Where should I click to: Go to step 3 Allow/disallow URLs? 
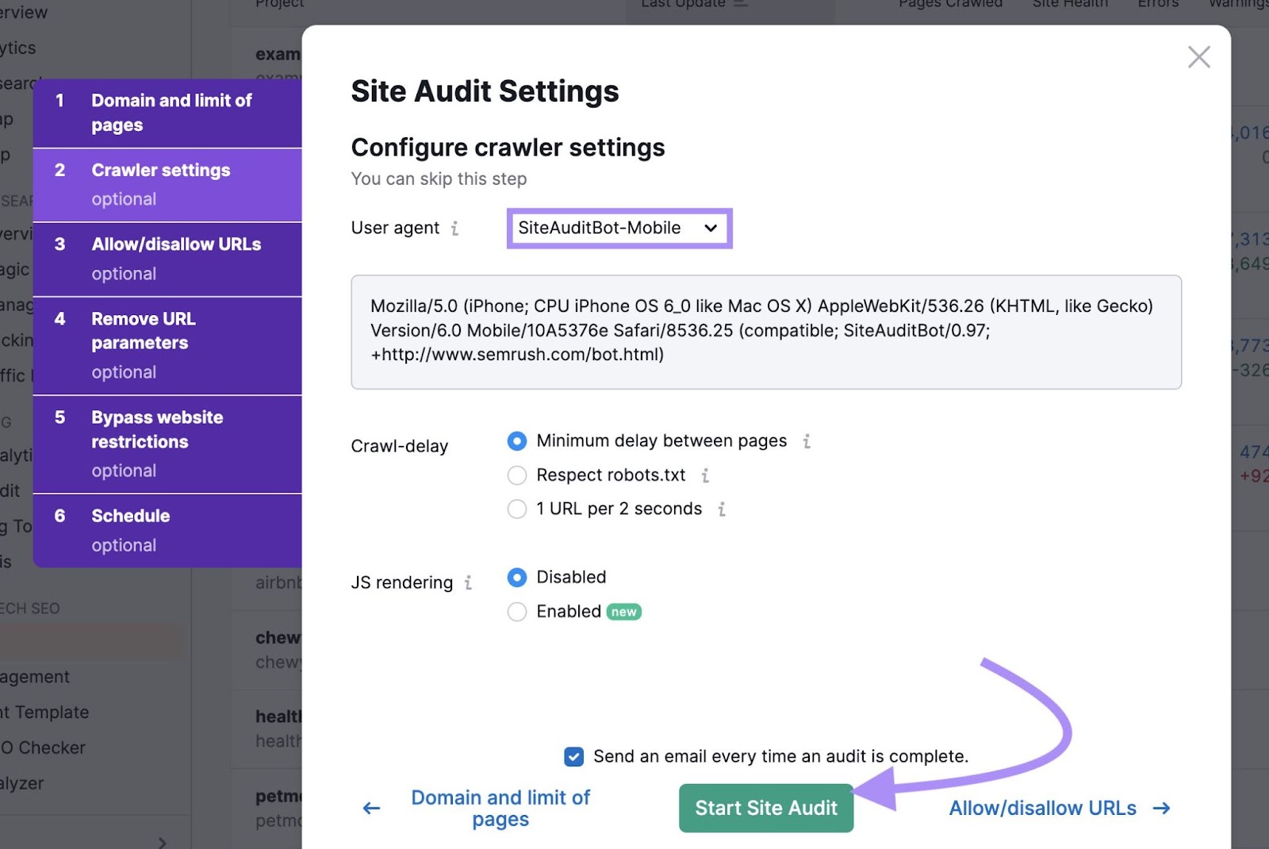(176, 258)
